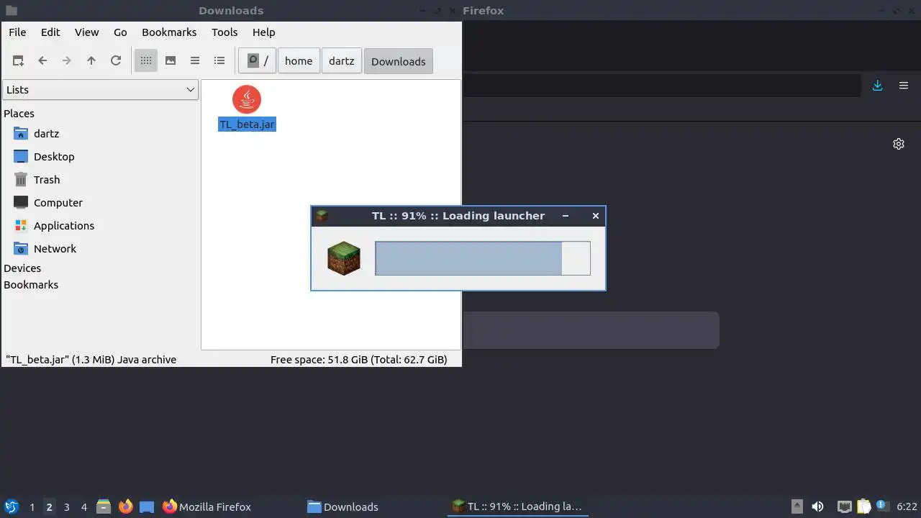Select the TL_beta.jar Java file icon
Image resolution: width=921 pixels, height=518 pixels.
pos(247,99)
